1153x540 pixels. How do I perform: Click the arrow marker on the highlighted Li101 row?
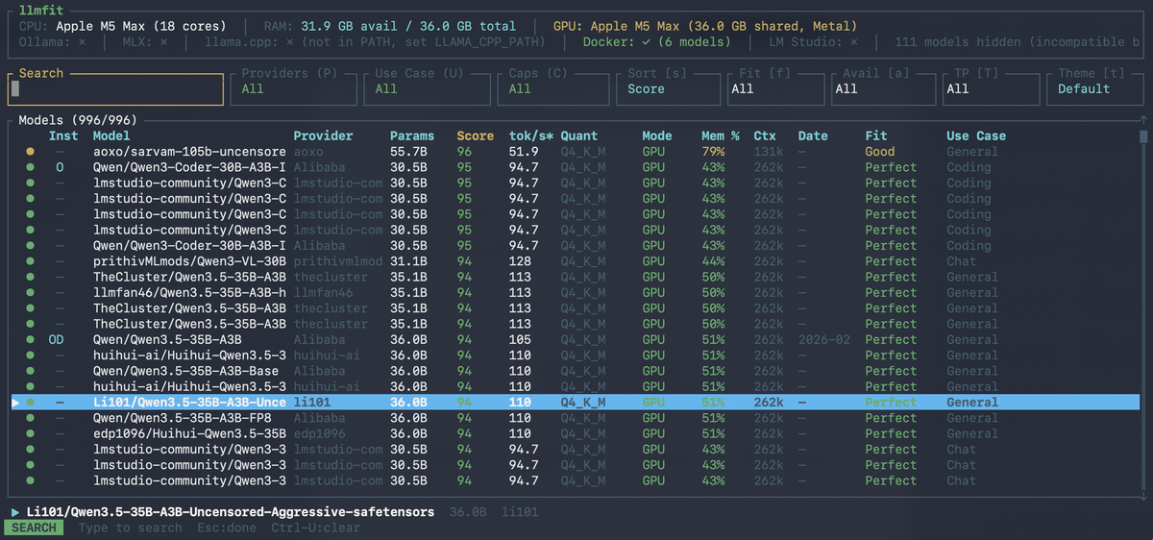coord(14,403)
